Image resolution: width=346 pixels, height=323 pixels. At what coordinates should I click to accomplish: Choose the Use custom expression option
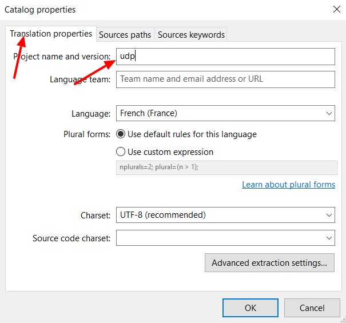(x=121, y=152)
